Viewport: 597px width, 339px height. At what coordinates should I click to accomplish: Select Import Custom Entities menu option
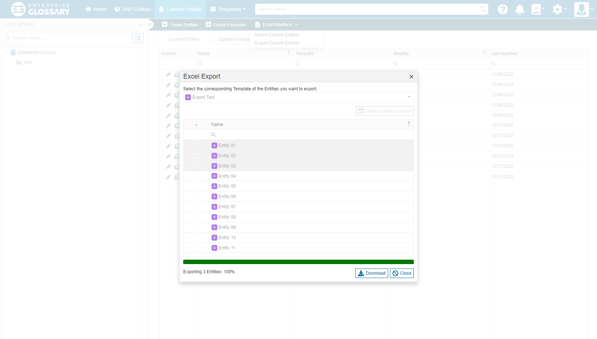pyautogui.click(x=277, y=35)
